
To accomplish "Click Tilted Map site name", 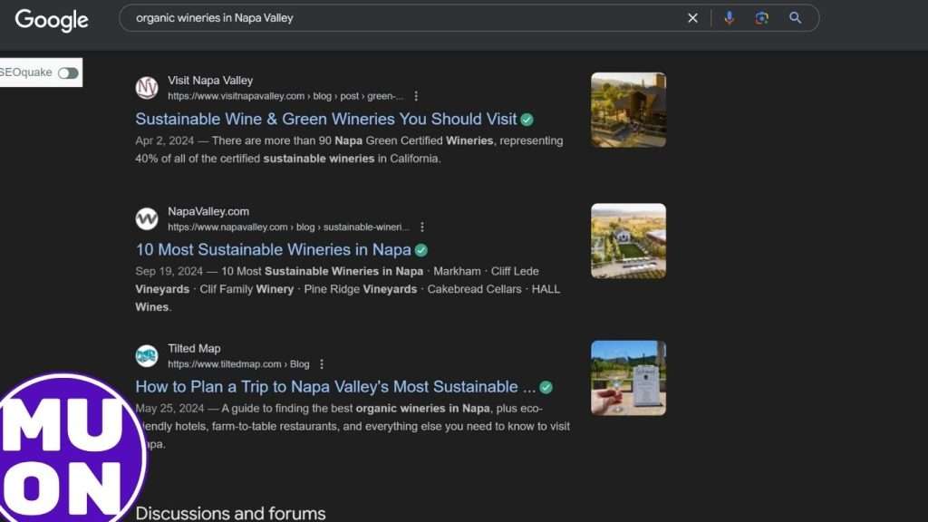I will coord(194,349).
